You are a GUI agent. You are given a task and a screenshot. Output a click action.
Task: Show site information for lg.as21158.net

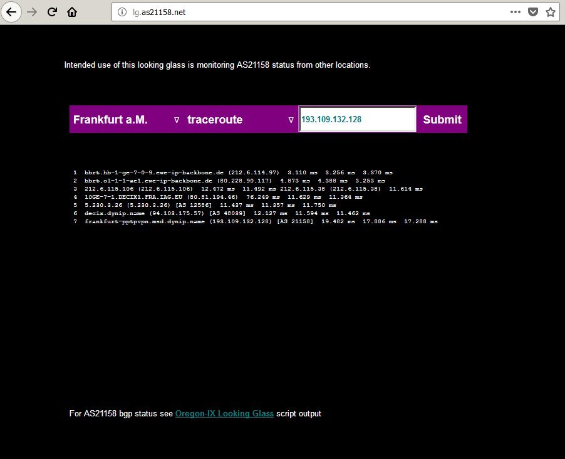click(122, 12)
